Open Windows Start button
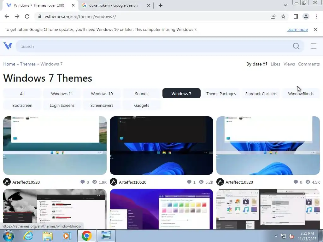The height and width of the screenshot is (242, 323). point(9,236)
